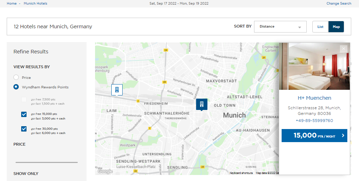359x181 pixels.
Task: Untick the 30,000 pts go free checkbox
Action: [x=24, y=129]
